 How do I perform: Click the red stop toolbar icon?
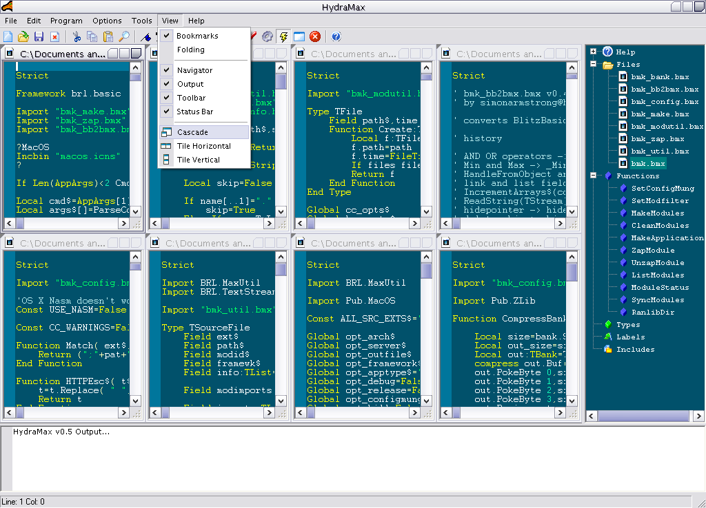(x=315, y=36)
